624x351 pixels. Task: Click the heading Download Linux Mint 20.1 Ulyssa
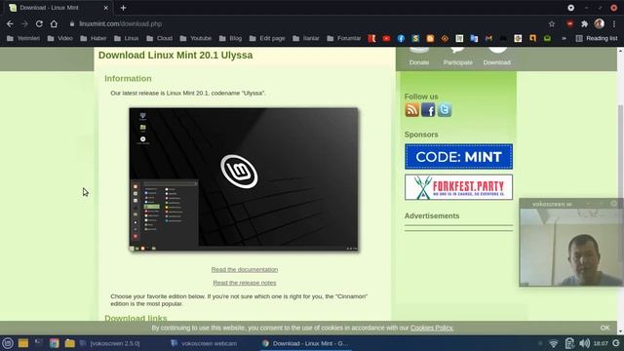(x=175, y=55)
